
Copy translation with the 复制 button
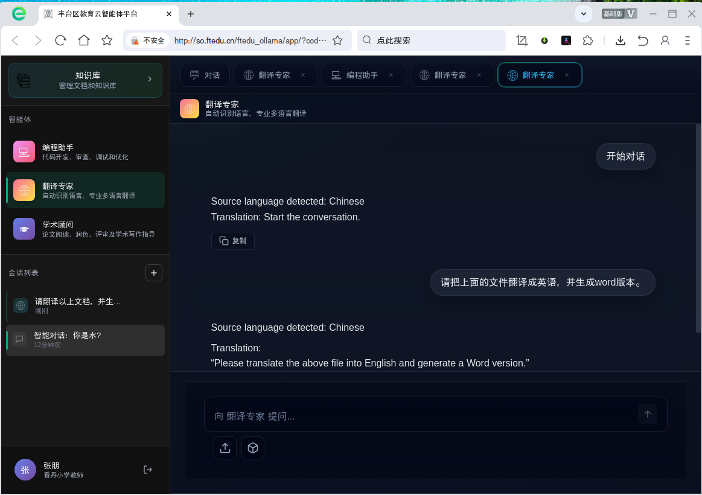coord(233,241)
